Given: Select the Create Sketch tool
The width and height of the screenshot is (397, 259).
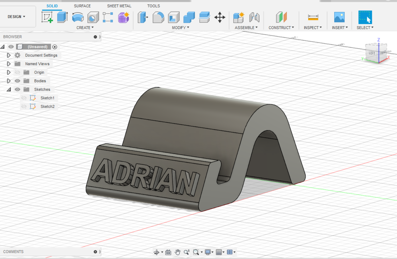Looking at the screenshot, I should coord(47,17).
